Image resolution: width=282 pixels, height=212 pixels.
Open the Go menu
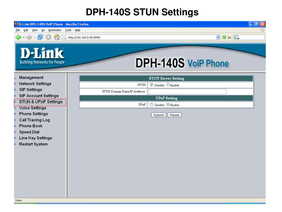43,30
